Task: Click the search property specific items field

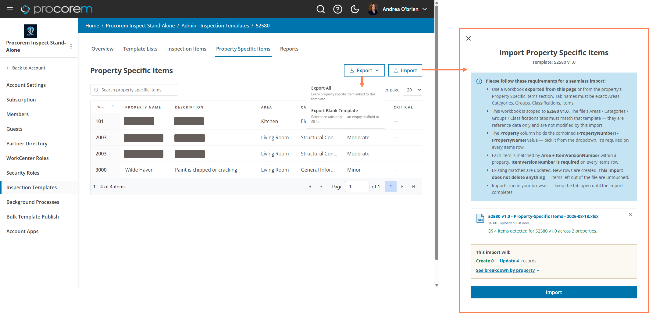Action: pyautogui.click(x=134, y=90)
